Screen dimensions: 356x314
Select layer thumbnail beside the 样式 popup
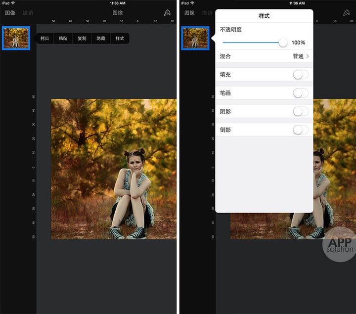click(195, 38)
